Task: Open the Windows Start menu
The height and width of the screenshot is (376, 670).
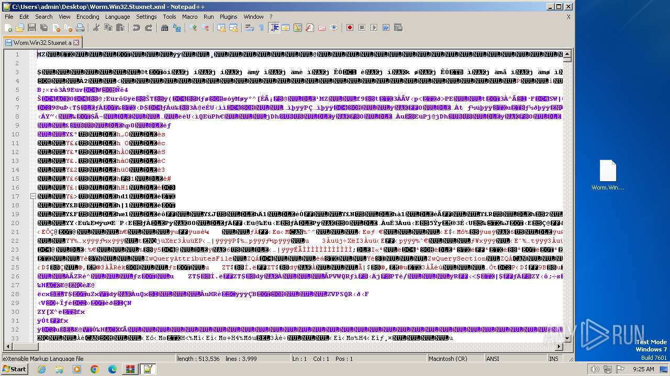Action: click(x=14, y=369)
